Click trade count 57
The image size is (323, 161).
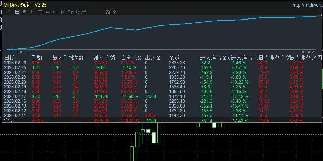(75, 77)
